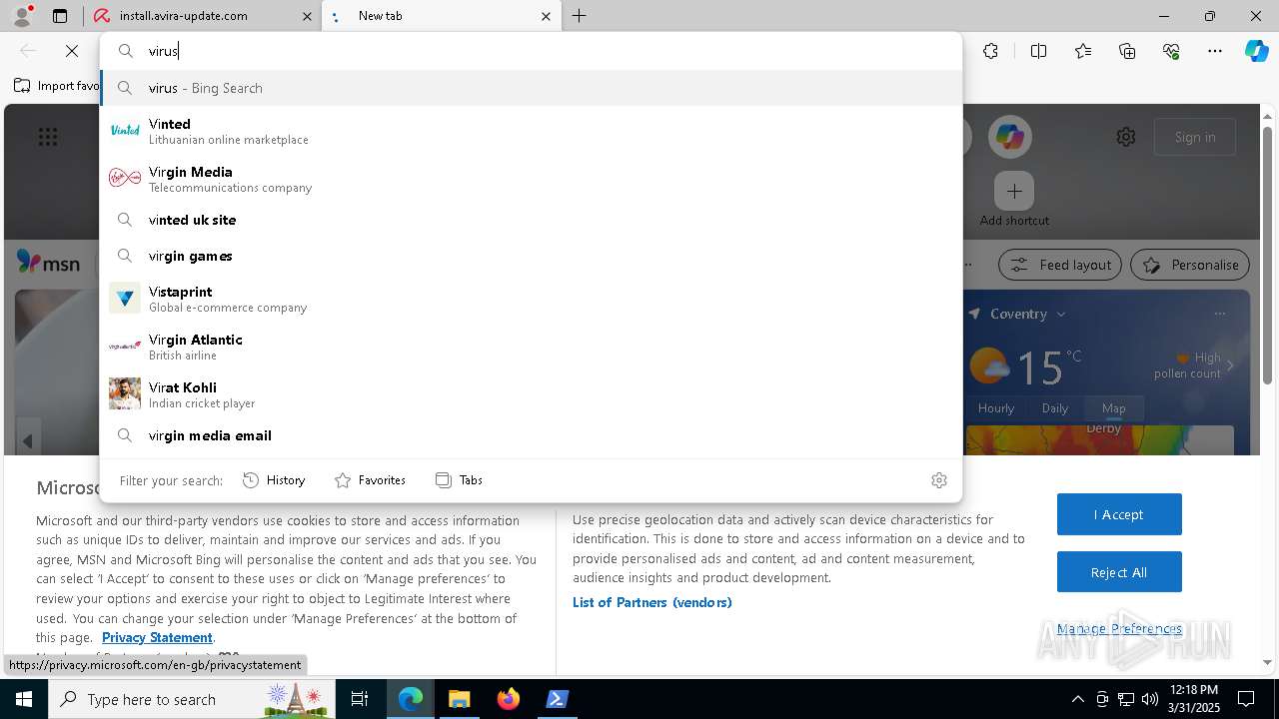
Task: Open the Feed layout button
Action: (x=1061, y=265)
